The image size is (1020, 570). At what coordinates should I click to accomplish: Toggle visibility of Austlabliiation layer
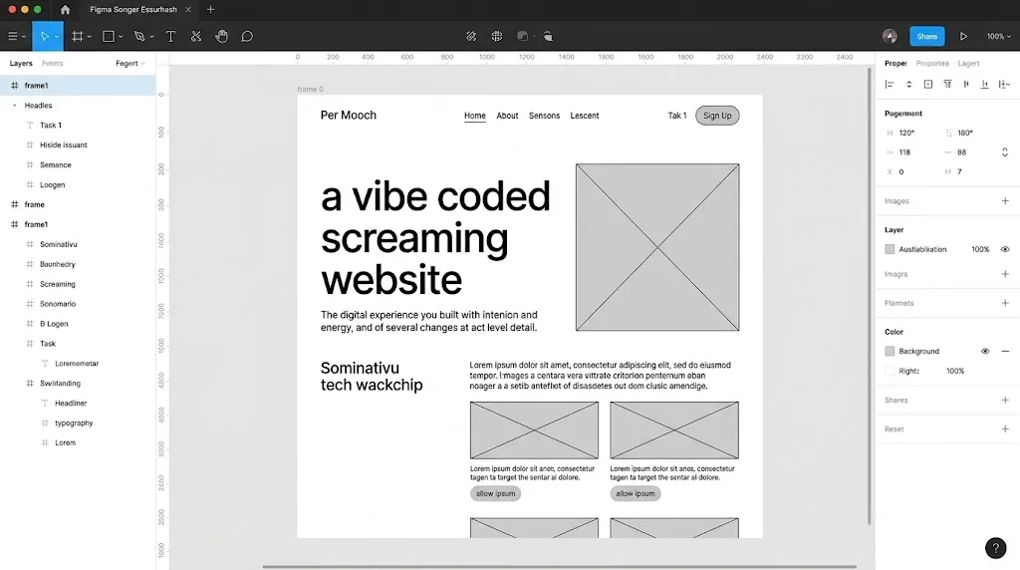pyautogui.click(x=1005, y=249)
